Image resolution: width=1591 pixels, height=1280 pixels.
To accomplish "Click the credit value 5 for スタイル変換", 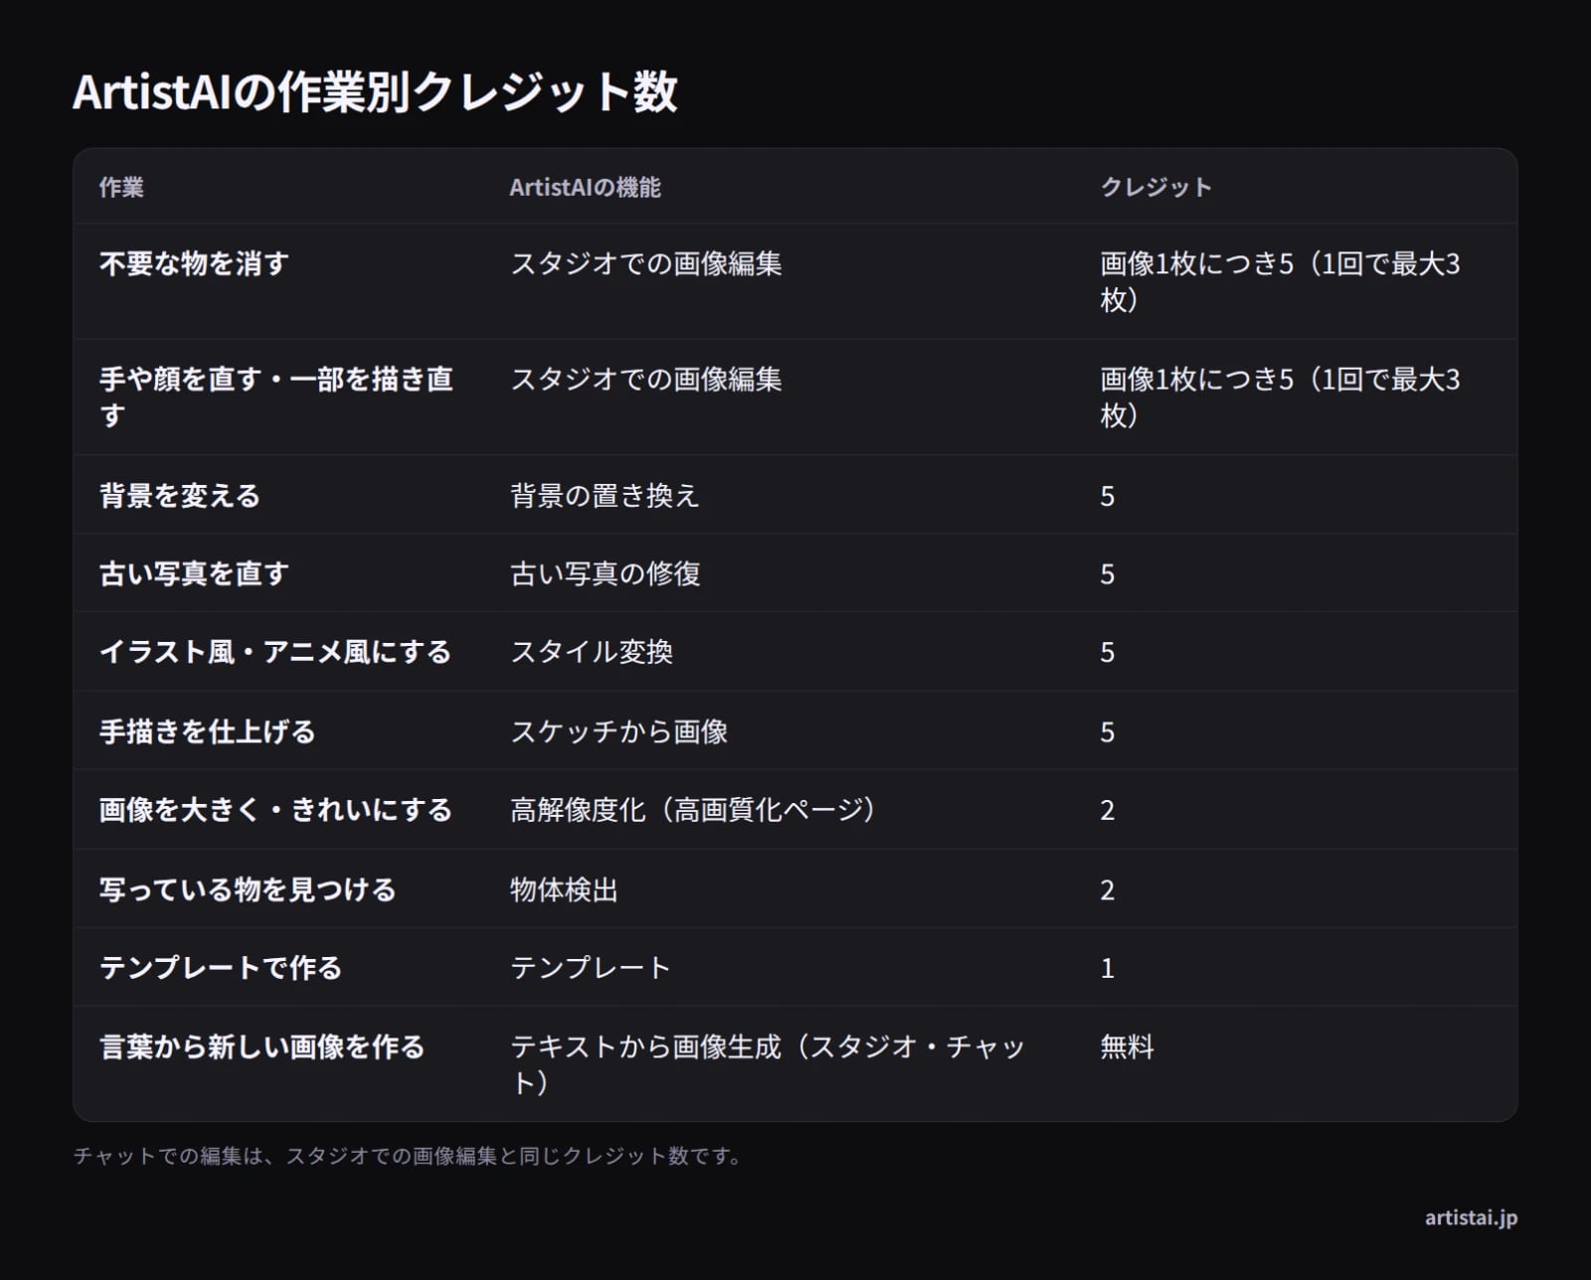I will tap(1108, 653).
